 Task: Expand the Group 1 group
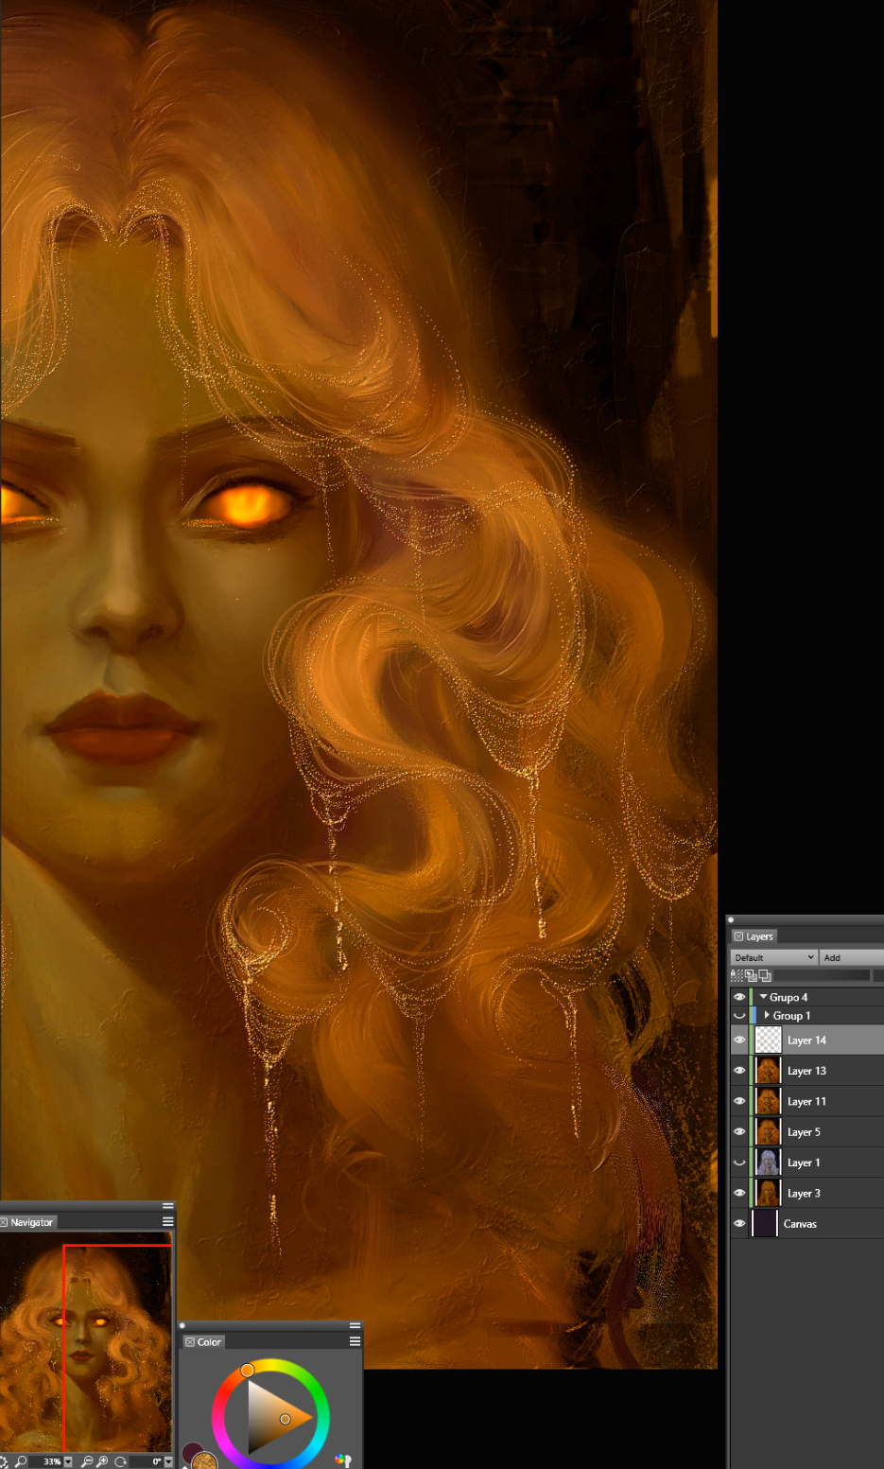767,1015
